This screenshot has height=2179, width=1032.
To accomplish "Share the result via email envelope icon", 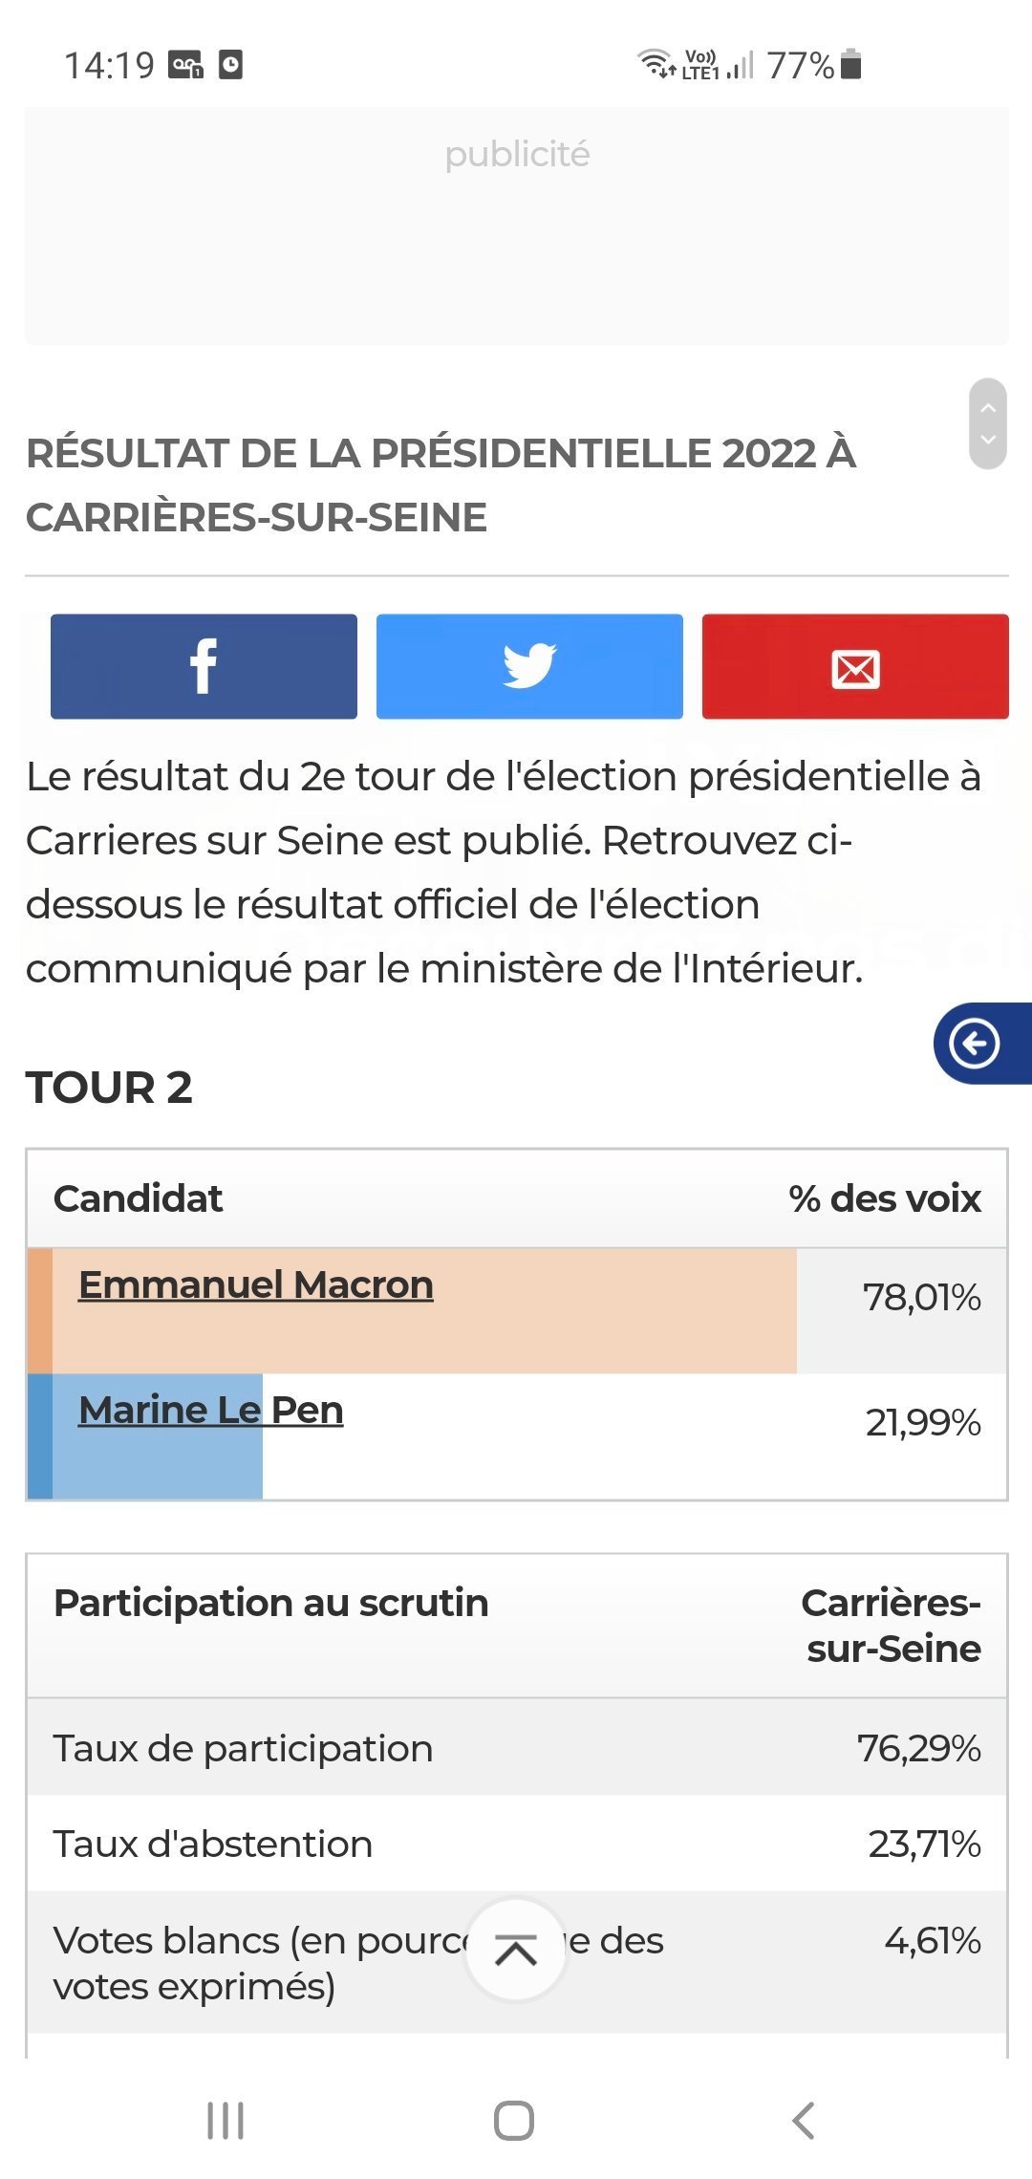I will (855, 666).
